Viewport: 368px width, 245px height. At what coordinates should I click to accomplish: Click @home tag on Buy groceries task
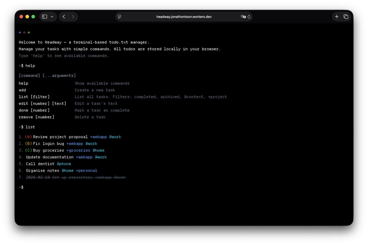[98, 150]
